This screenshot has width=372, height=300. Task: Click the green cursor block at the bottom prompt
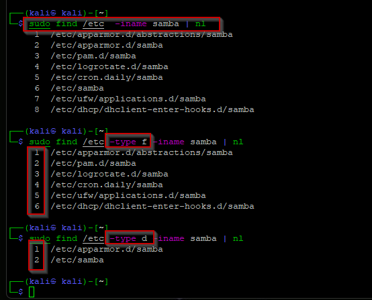pyautogui.click(x=32, y=292)
